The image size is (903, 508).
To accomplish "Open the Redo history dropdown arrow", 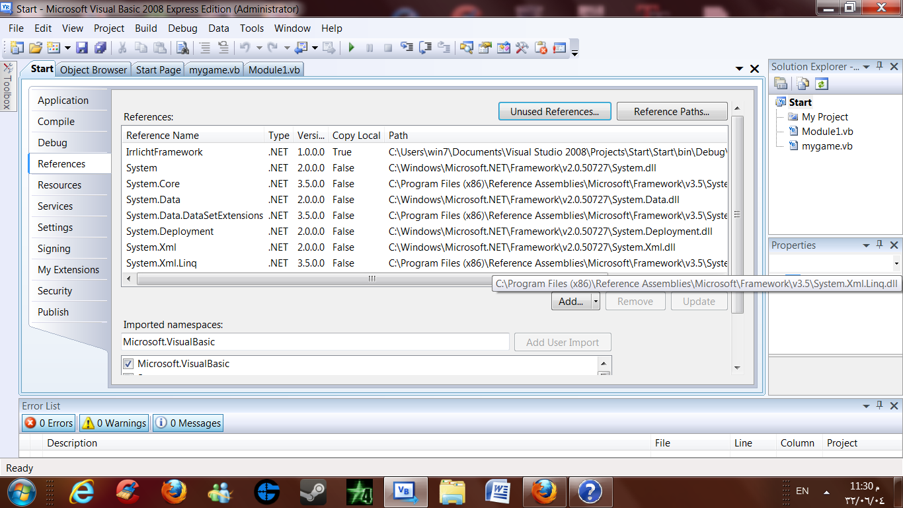I will point(287,48).
